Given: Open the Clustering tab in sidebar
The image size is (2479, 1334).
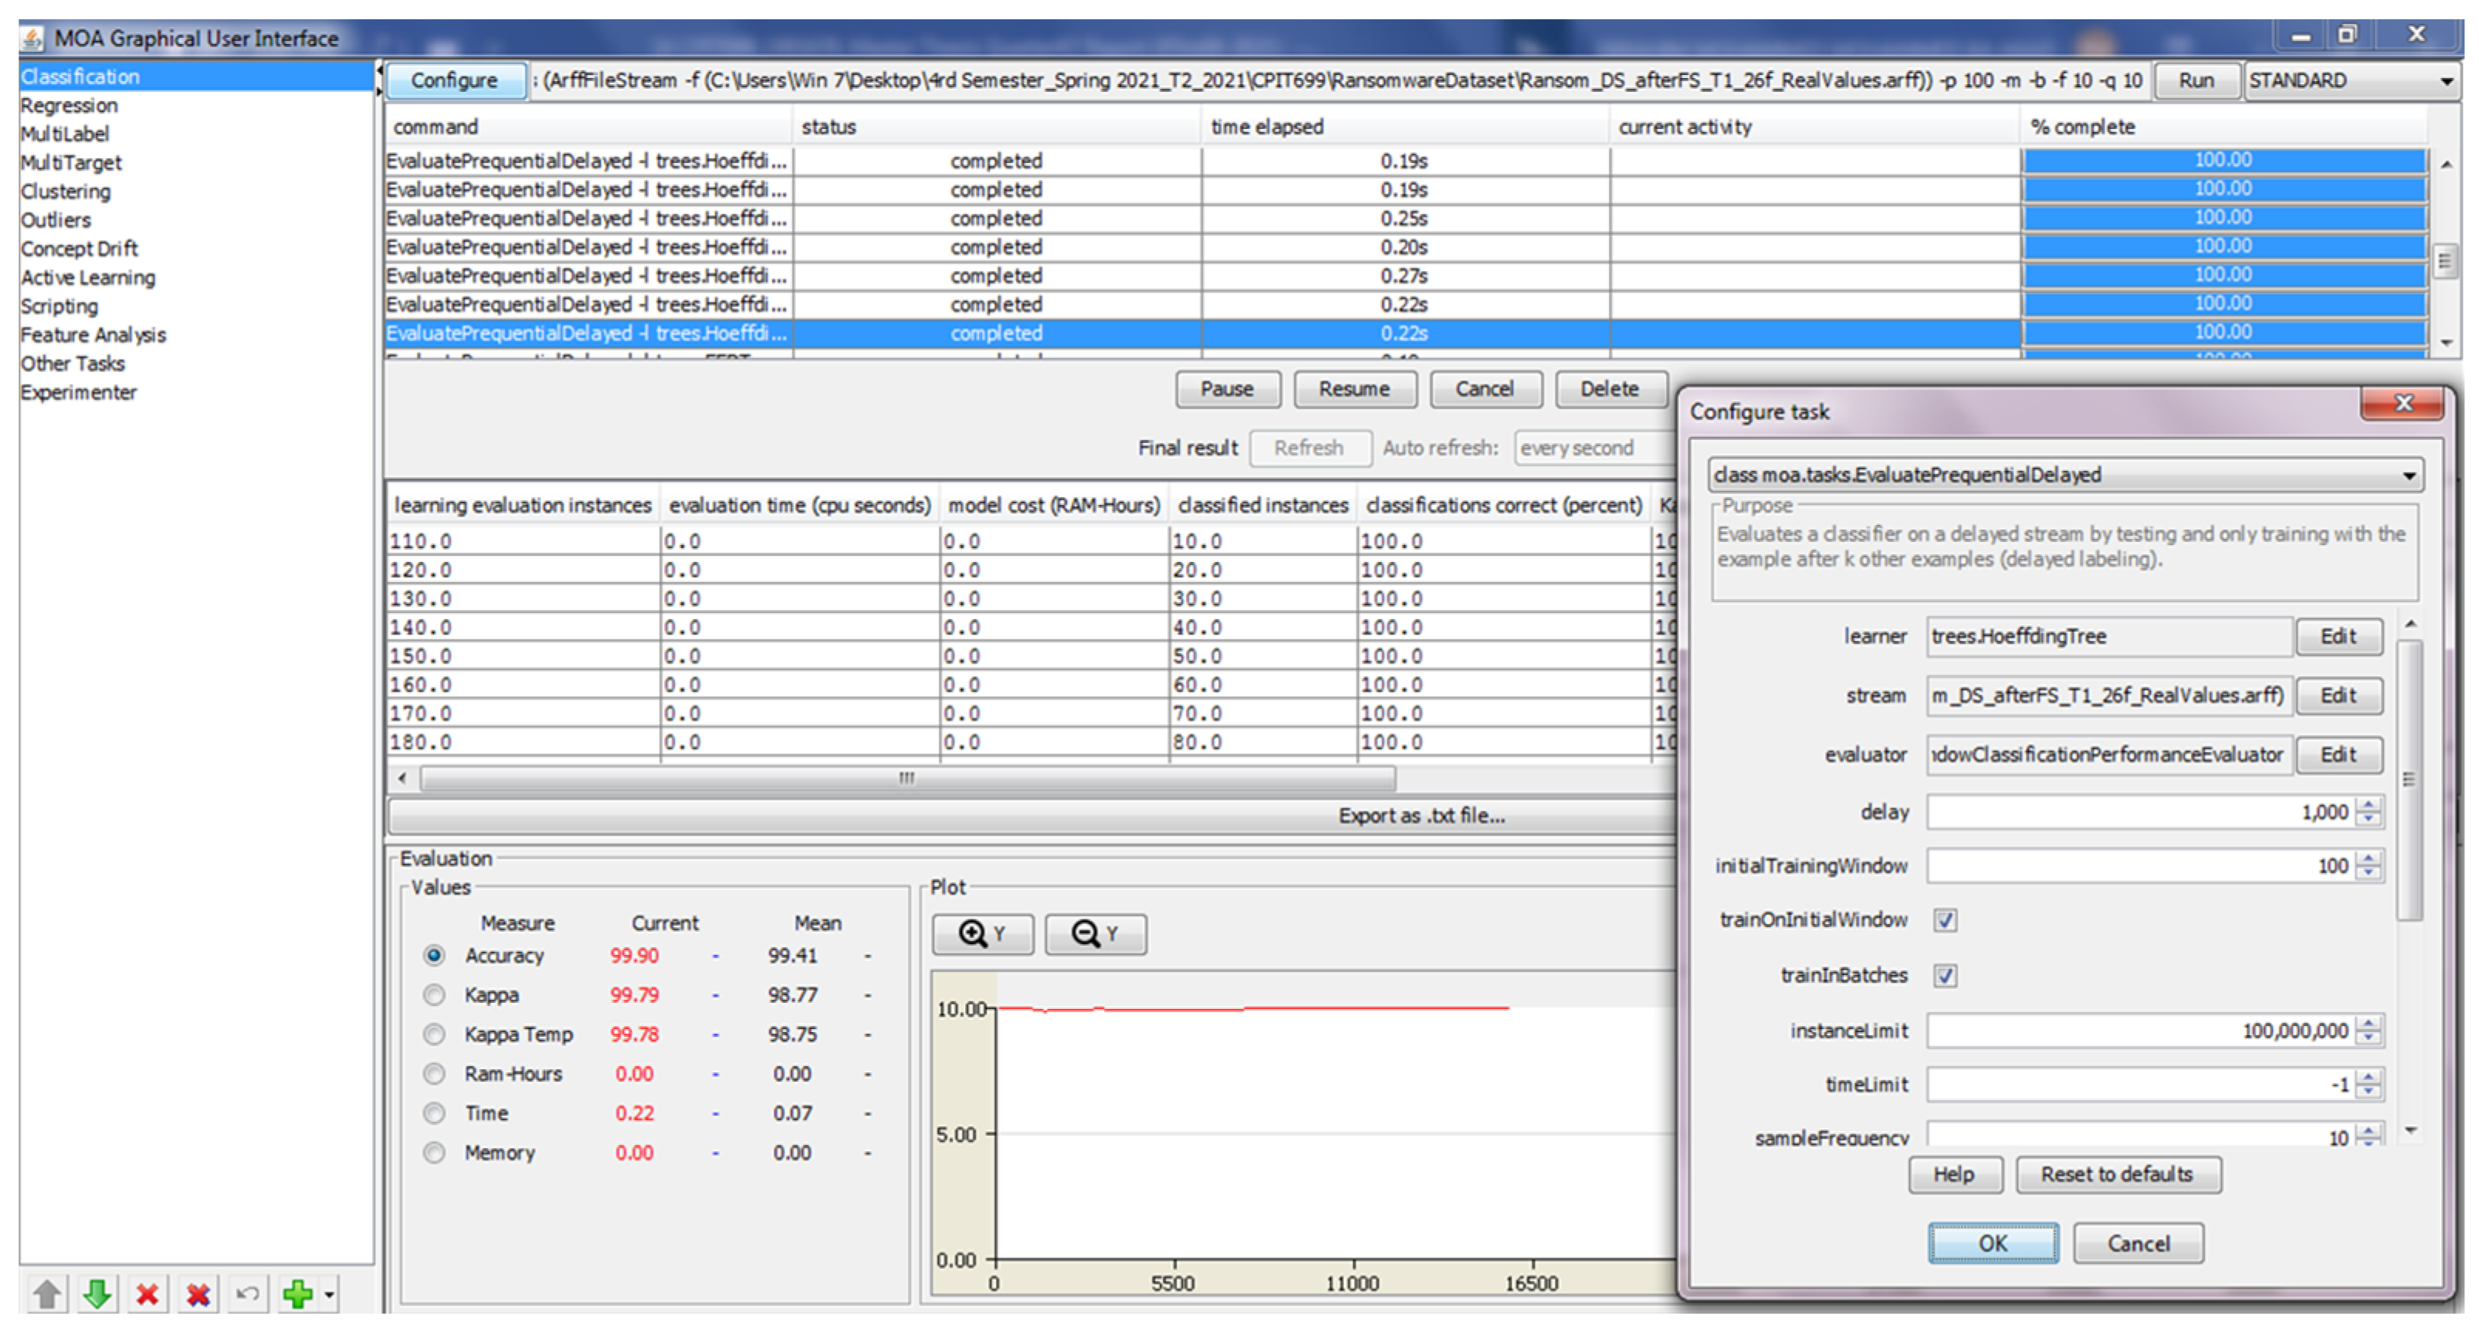Looking at the screenshot, I should pyautogui.click(x=66, y=191).
